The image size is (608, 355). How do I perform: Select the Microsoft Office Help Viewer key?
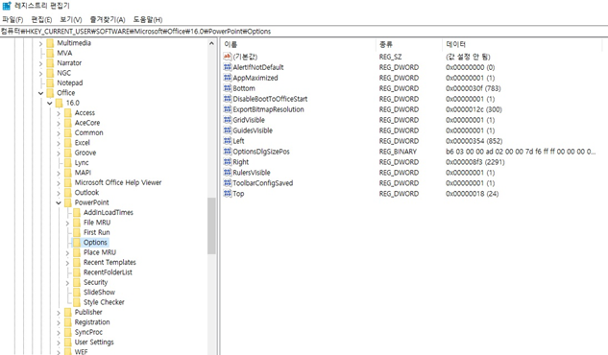(118, 182)
